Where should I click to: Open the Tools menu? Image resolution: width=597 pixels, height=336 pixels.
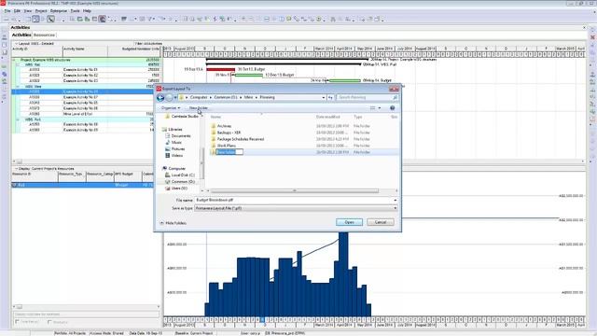pyautogui.click(x=75, y=11)
